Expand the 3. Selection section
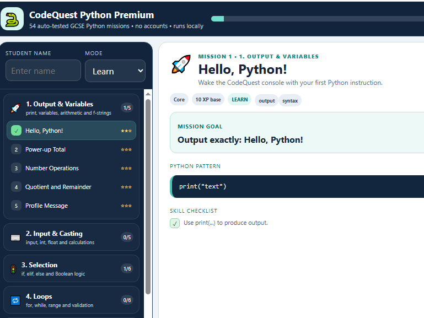The height and width of the screenshot is (318, 424). point(71,268)
